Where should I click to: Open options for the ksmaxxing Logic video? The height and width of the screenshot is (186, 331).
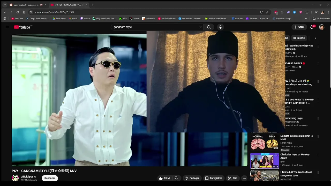(x=318, y=119)
